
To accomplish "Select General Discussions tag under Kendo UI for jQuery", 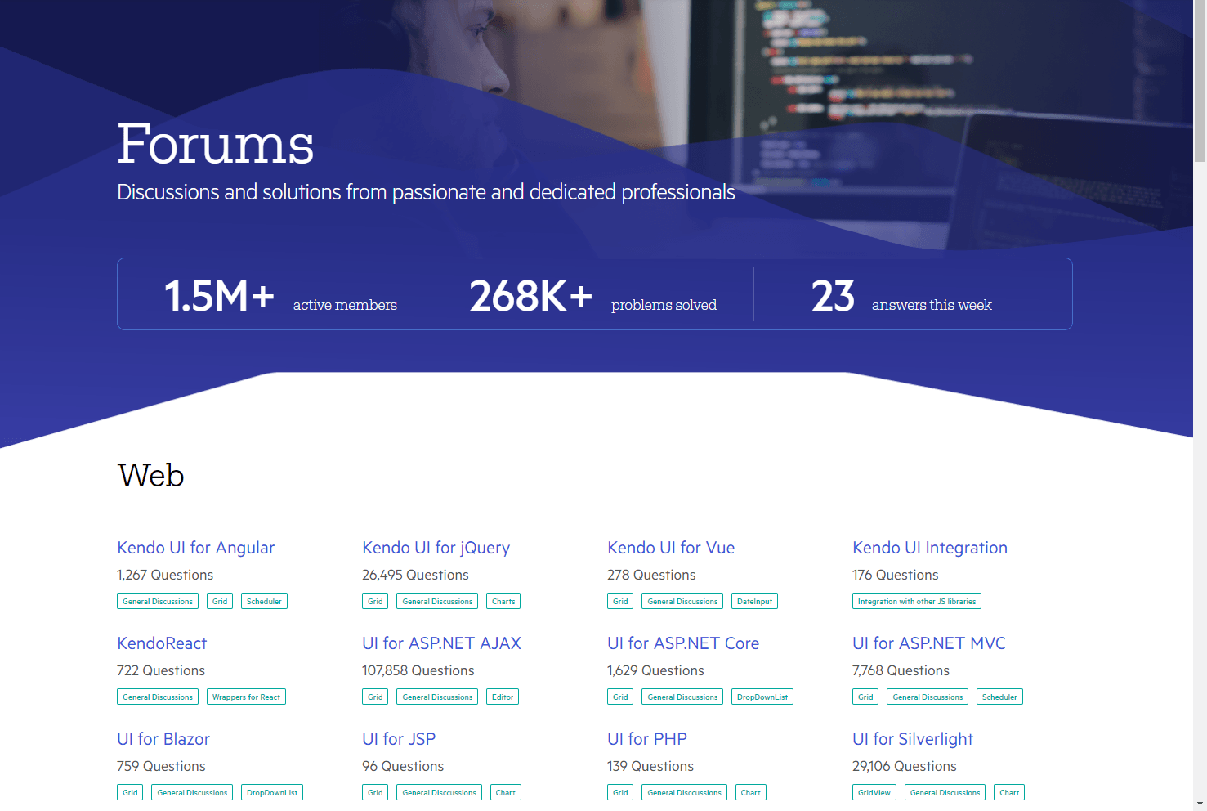I will [x=437, y=601].
